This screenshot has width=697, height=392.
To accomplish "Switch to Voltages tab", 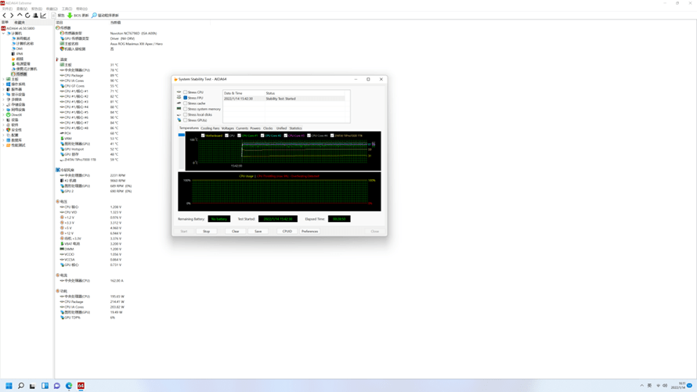I will 228,128.
